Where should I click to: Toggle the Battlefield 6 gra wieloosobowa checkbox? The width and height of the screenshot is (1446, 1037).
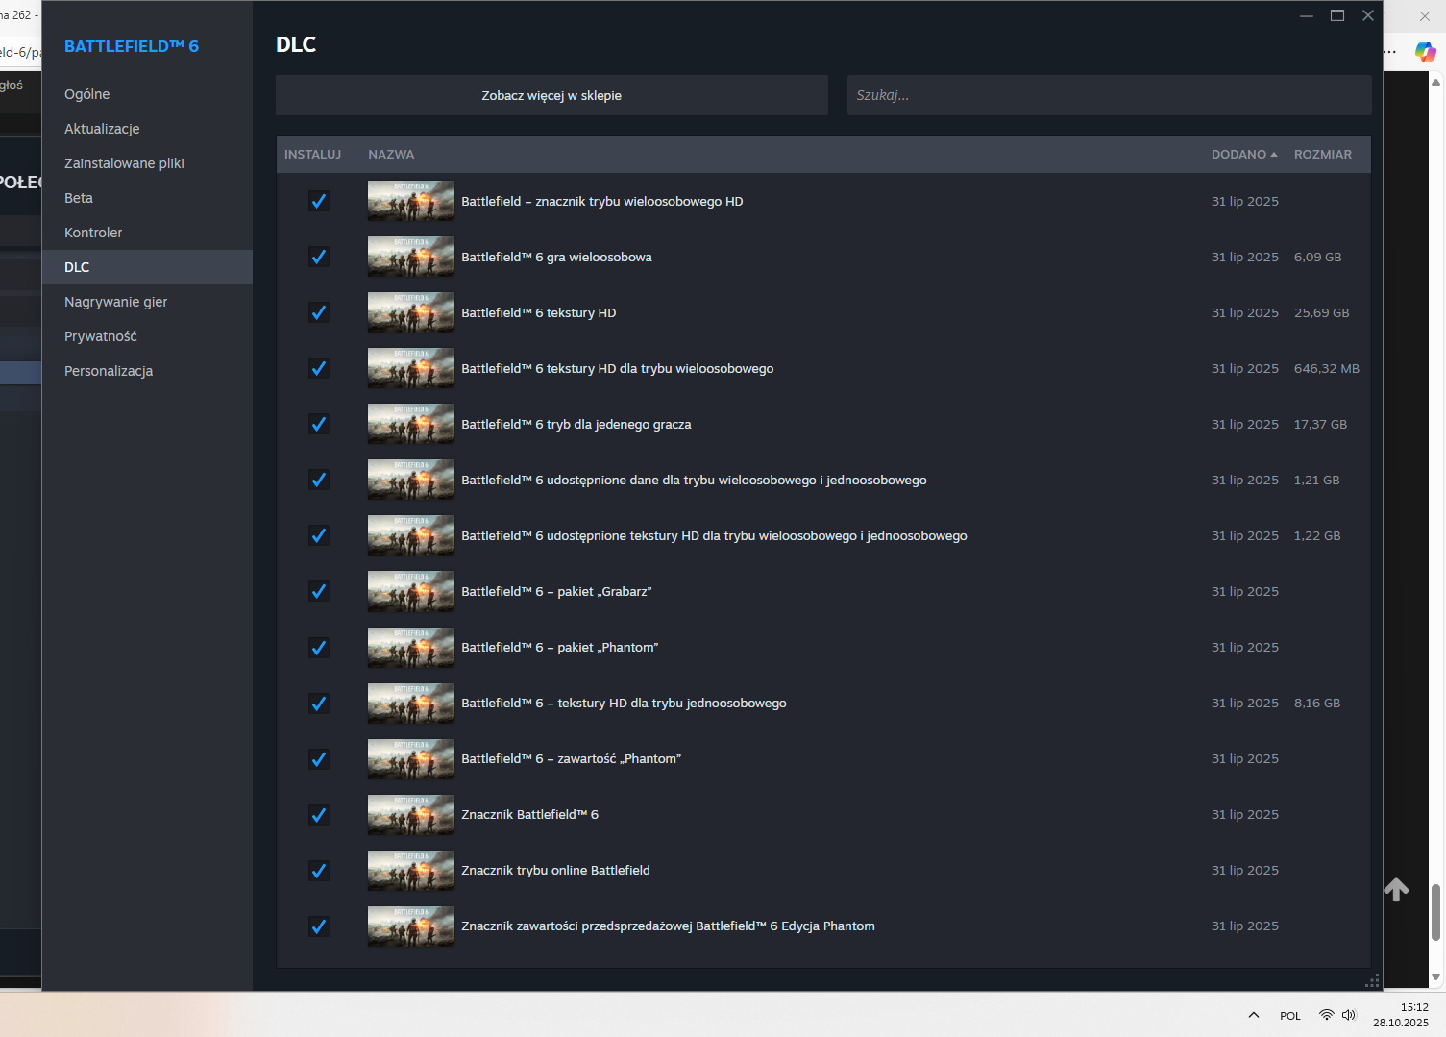[x=319, y=257]
